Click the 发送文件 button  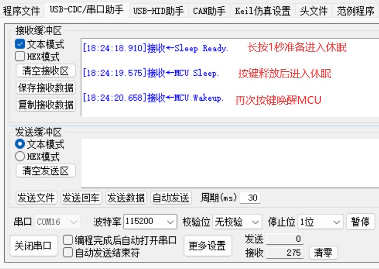pyautogui.click(x=36, y=198)
